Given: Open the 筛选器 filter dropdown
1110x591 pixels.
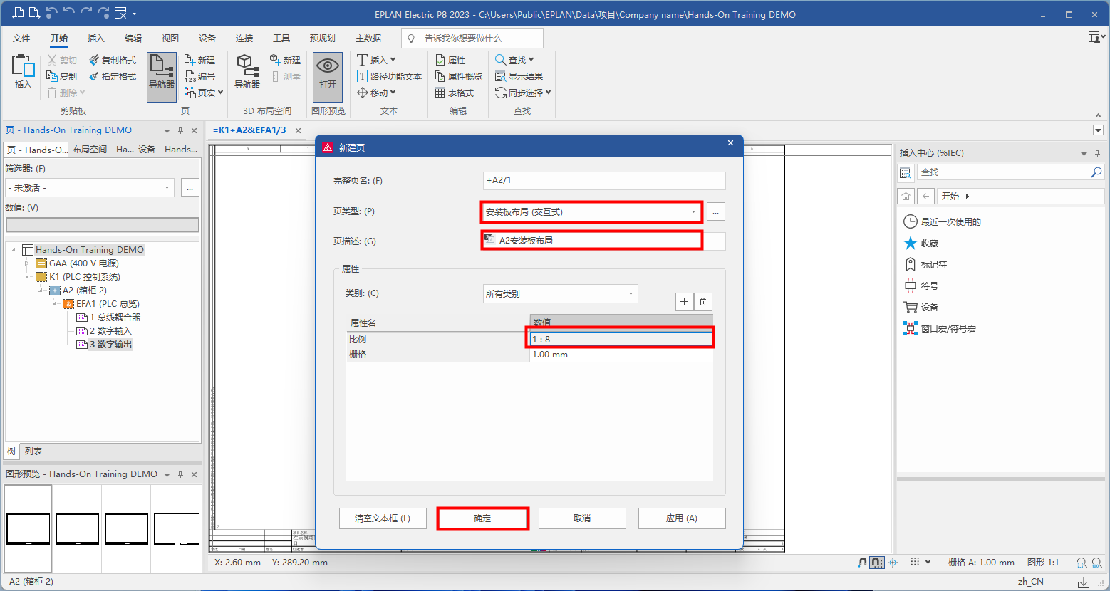Looking at the screenshot, I should click(167, 188).
